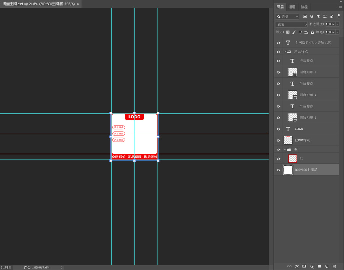Hide the 产品特点 group
Viewport: 344px width, 270px height.
tap(278, 52)
